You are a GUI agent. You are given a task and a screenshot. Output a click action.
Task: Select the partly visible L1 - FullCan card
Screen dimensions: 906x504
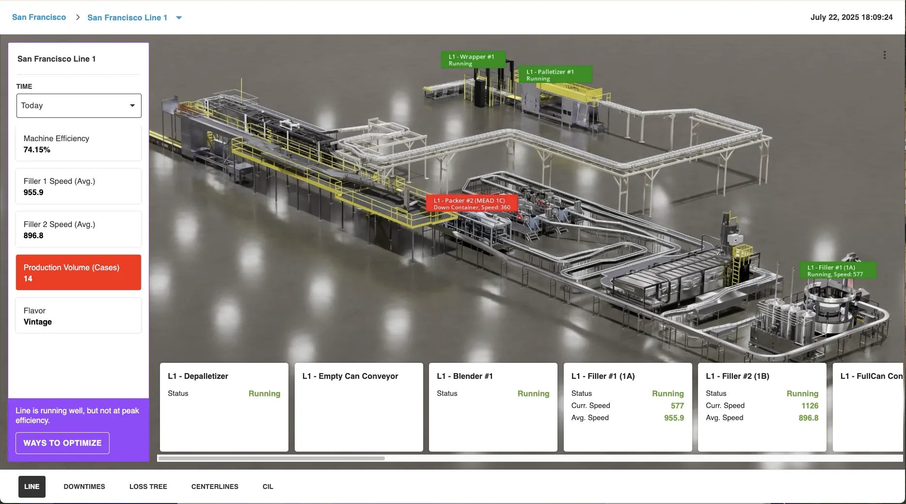pos(868,407)
